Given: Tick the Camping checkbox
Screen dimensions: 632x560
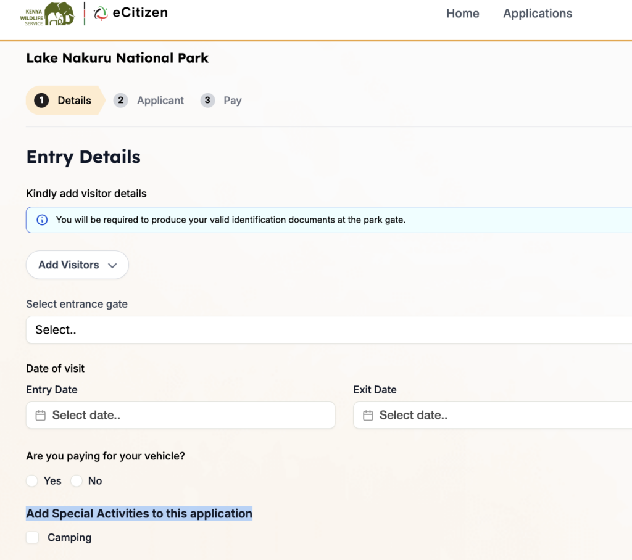Looking at the screenshot, I should (32, 537).
